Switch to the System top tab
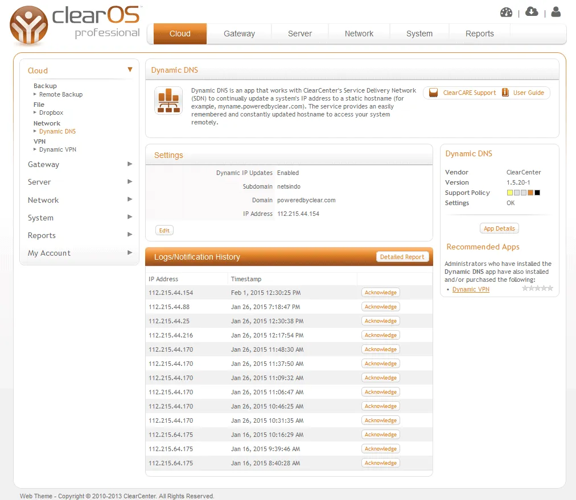The width and height of the screenshot is (576, 500). 419,34
